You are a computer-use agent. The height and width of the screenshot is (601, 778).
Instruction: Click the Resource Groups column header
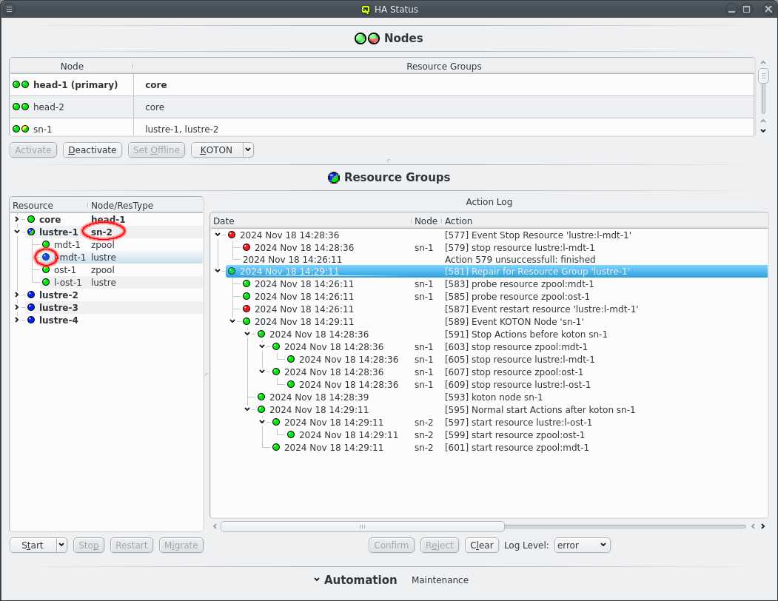pyautogui.click(x=443, y=66)
